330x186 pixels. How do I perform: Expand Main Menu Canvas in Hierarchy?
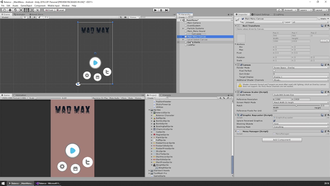tap(183, 37)
